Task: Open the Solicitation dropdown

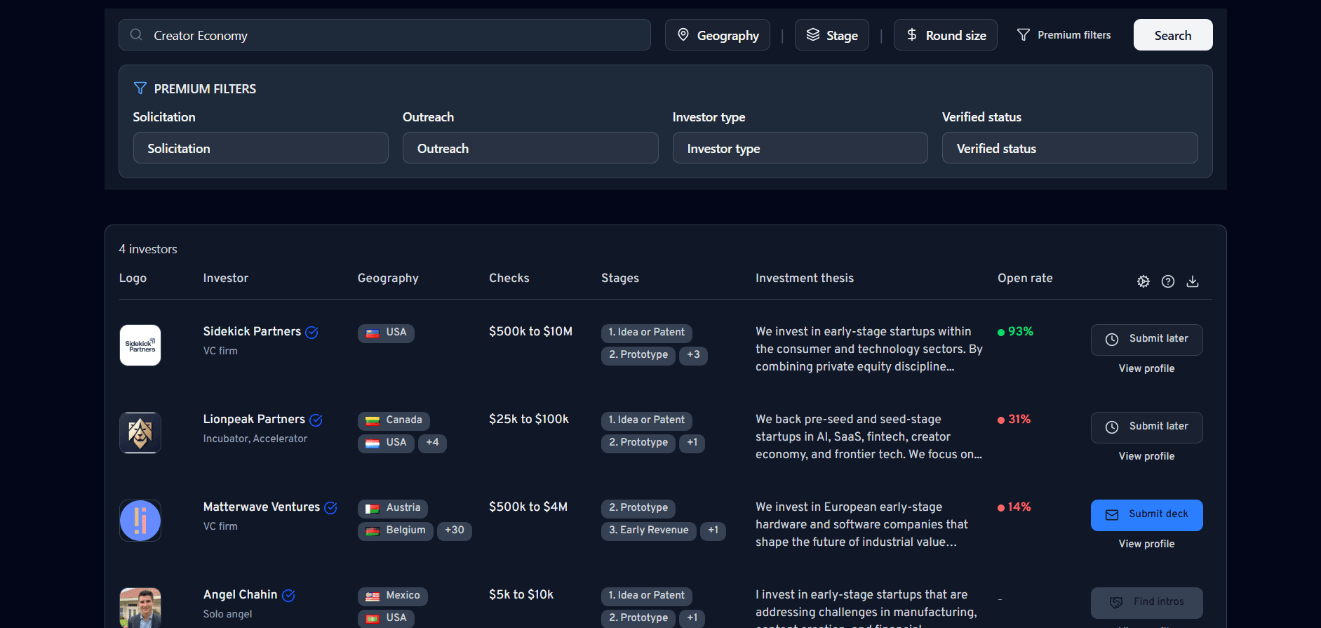Action: pos(261,148)
